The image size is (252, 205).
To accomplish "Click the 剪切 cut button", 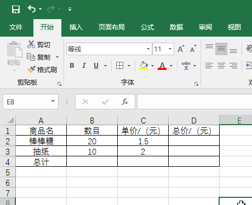I will click(39, 44).
